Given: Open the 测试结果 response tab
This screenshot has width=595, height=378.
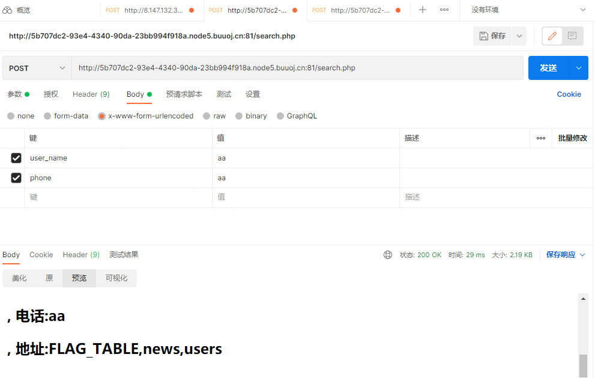Looking at the screenshot, I should coord(124,255).
